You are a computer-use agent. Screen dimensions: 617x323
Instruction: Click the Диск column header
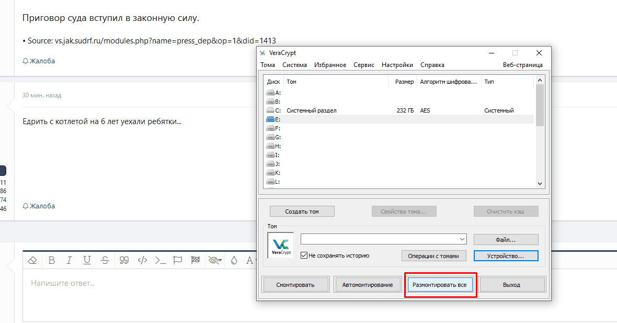click(273, 82)
